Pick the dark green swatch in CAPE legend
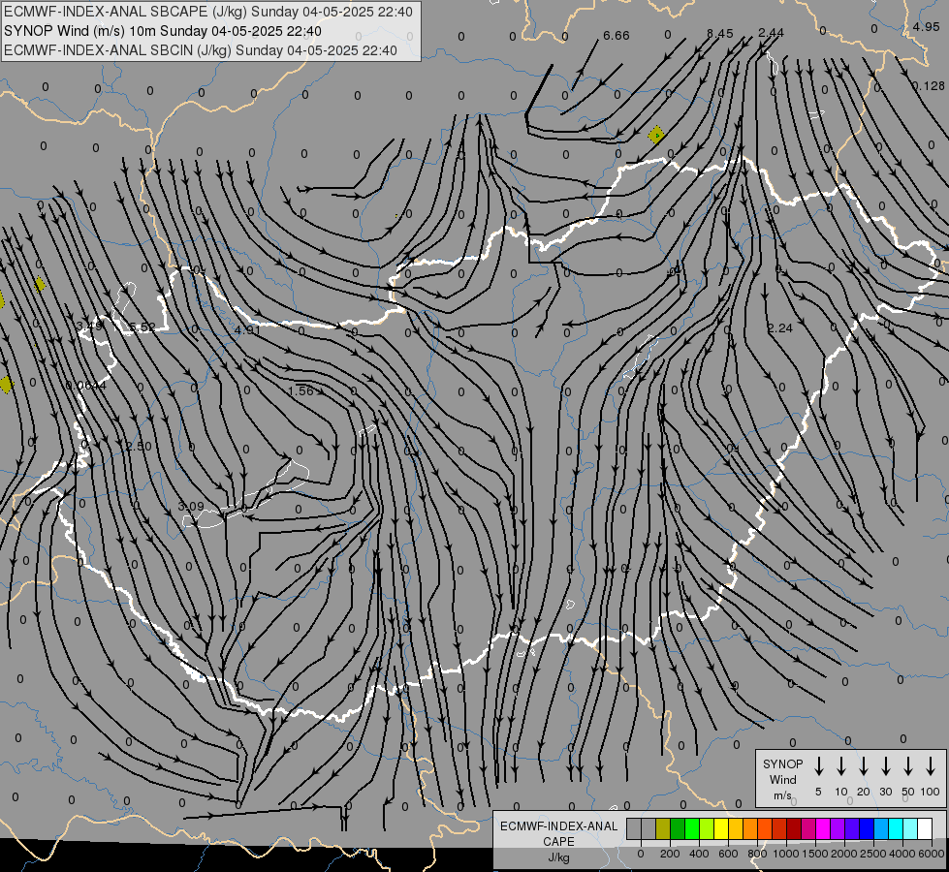Viewport: 949px width, 872px height. (678, 828)
